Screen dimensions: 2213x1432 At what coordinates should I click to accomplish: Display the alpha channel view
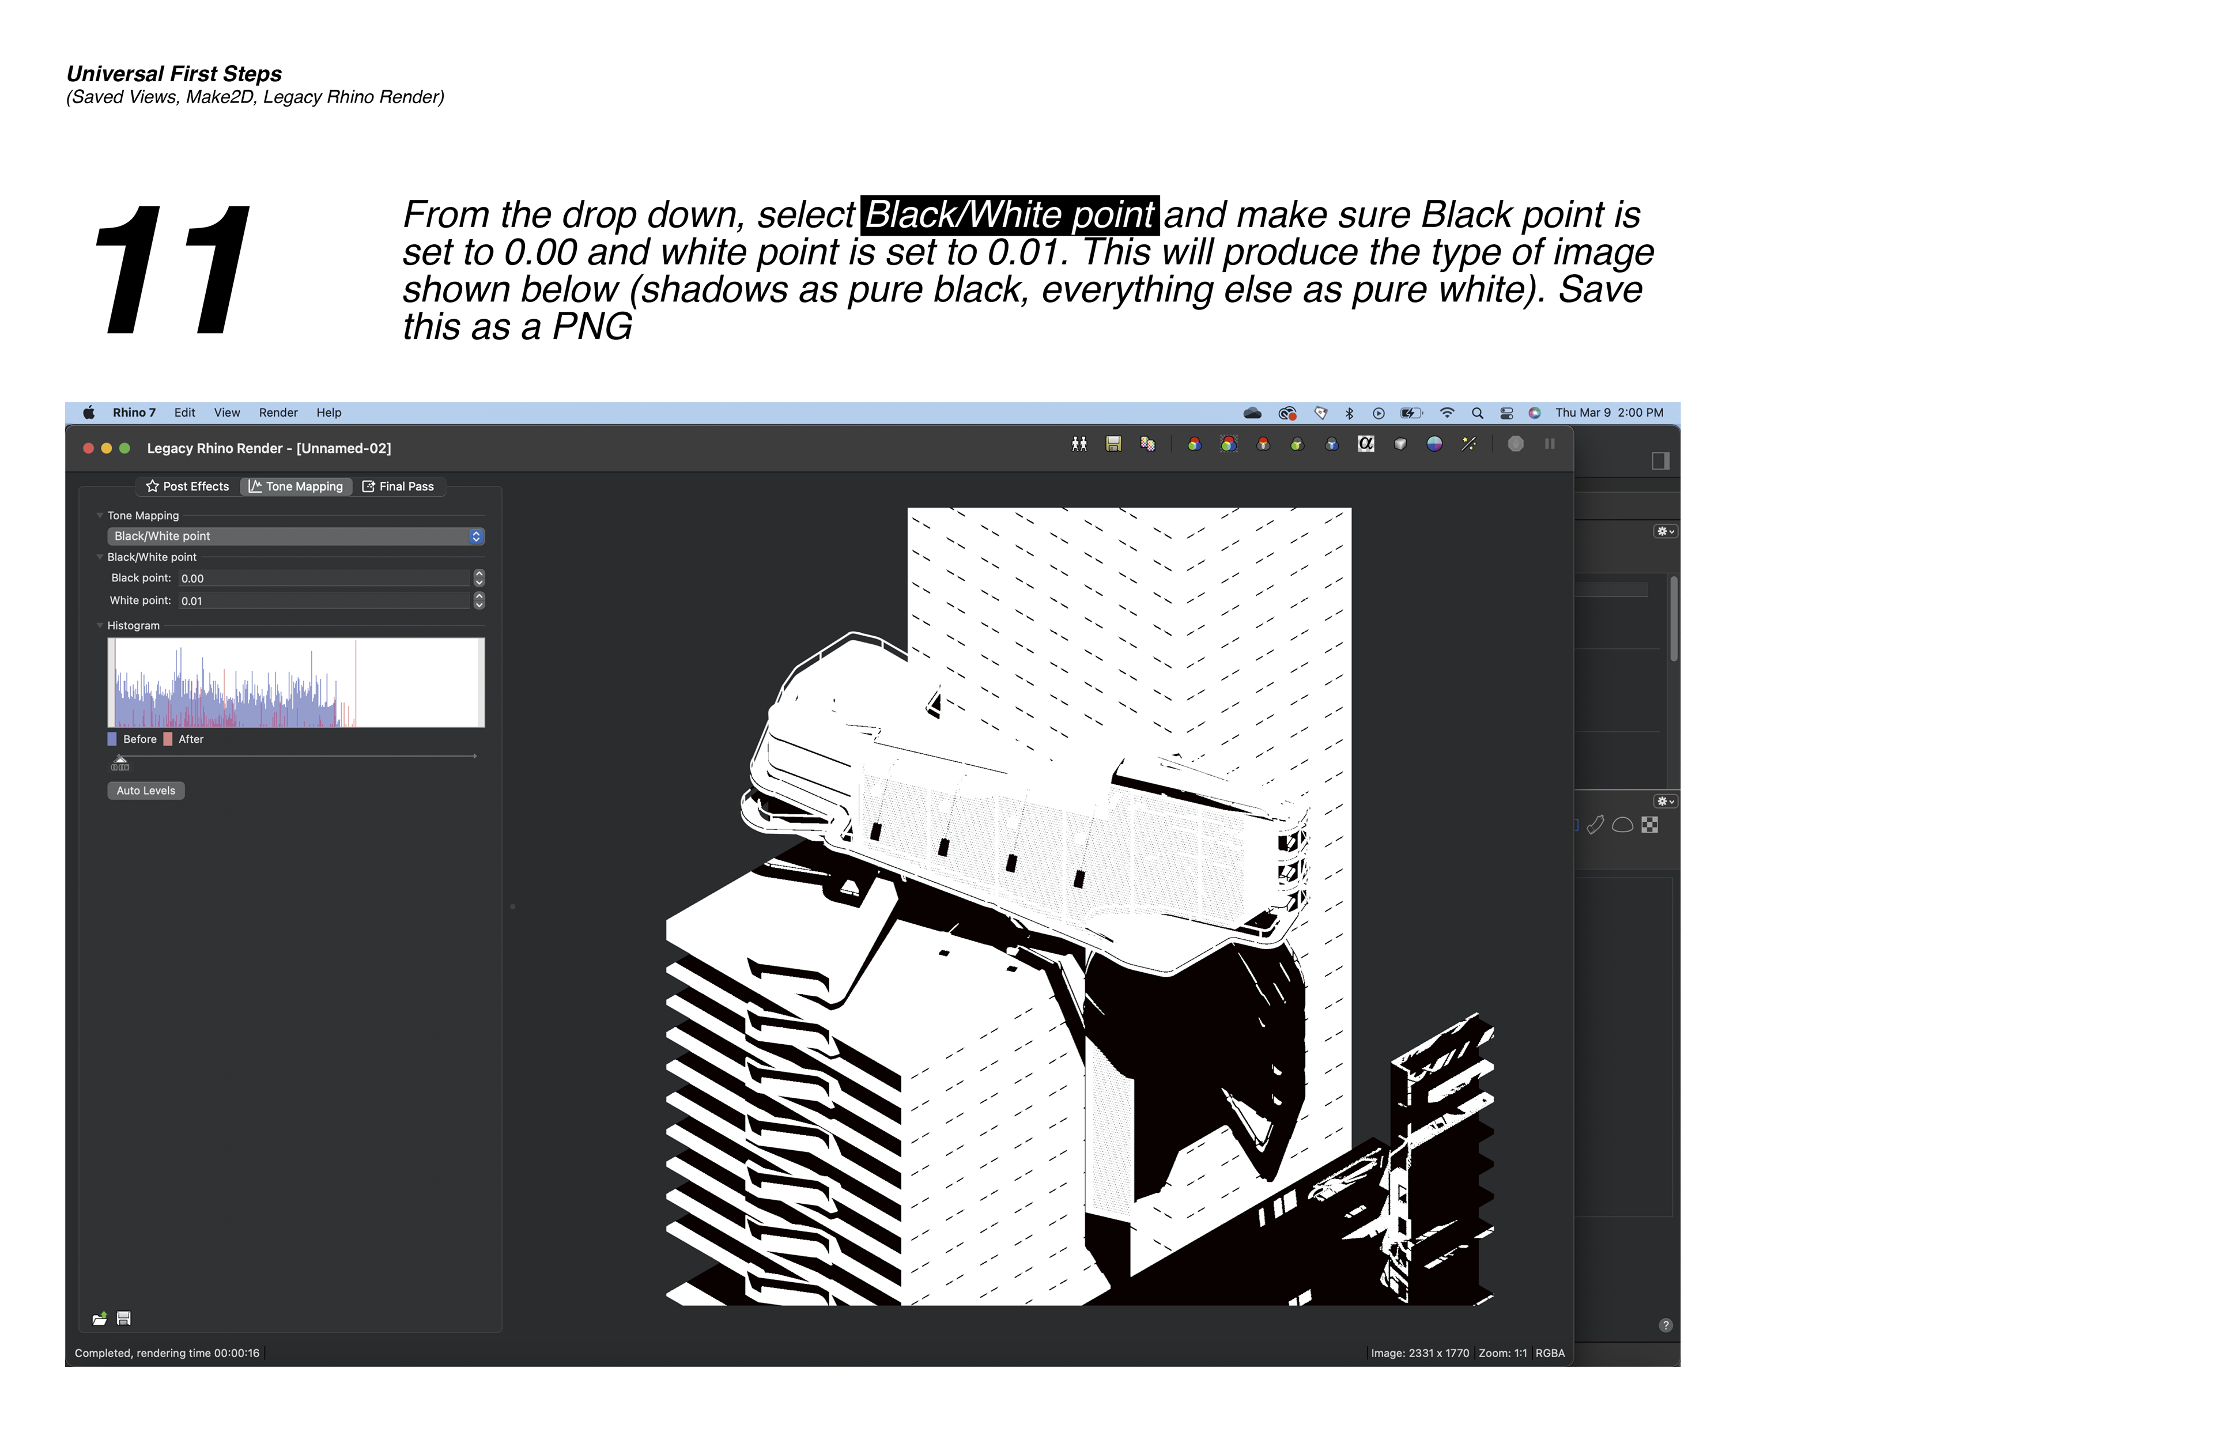tap(1365, 444)
